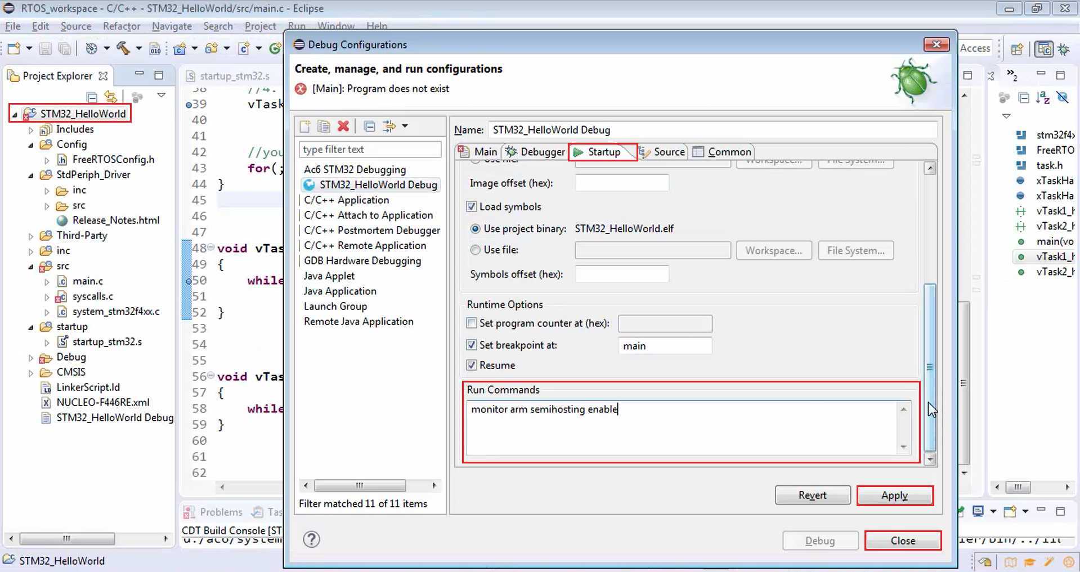Viewport: 1080px width, 572px height.
Task: Open the Common tab
Action: (x=722, y=152)
